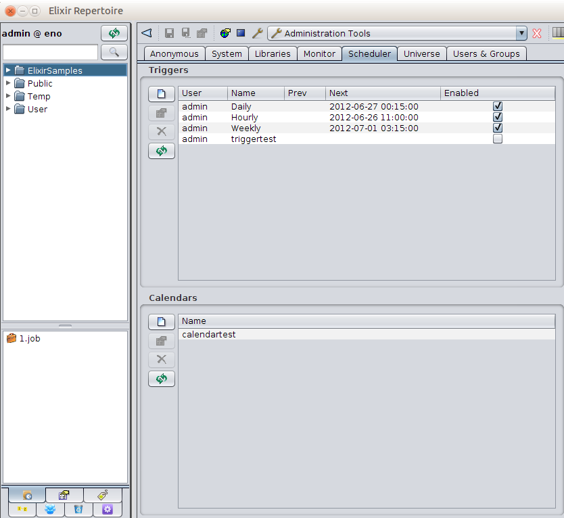Expand the ElixirSamples folder
The width and height of the screenshot is (564, 518).
pyautogui.click(x=8, y=70)
